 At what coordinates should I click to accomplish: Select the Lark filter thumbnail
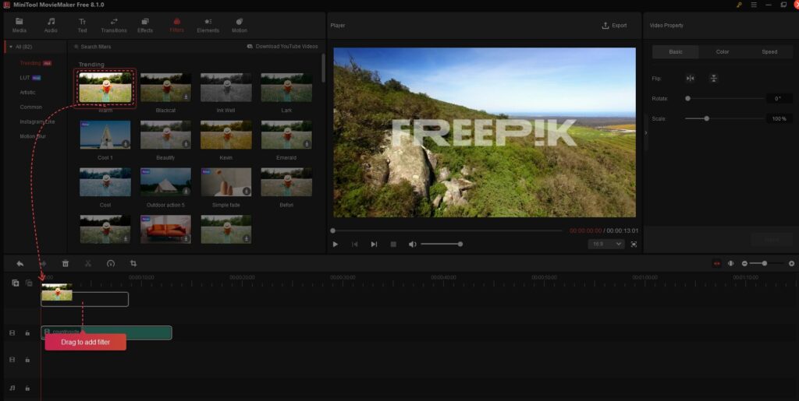coord(286,87)
